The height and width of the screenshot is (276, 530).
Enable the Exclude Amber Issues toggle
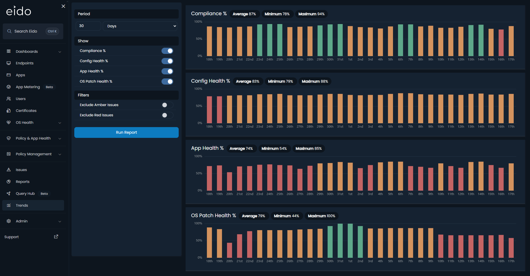point(167,105)
